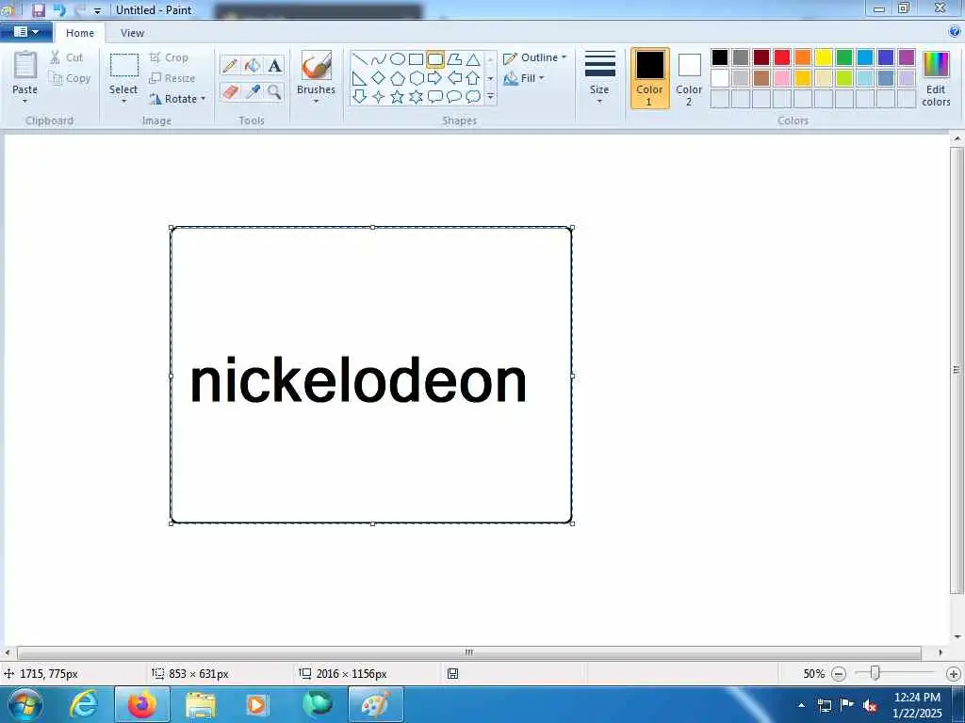The width and height of the screenshot is (965, 723).
Task: Choose the Polygon shape
Action: tap(454, 59)
